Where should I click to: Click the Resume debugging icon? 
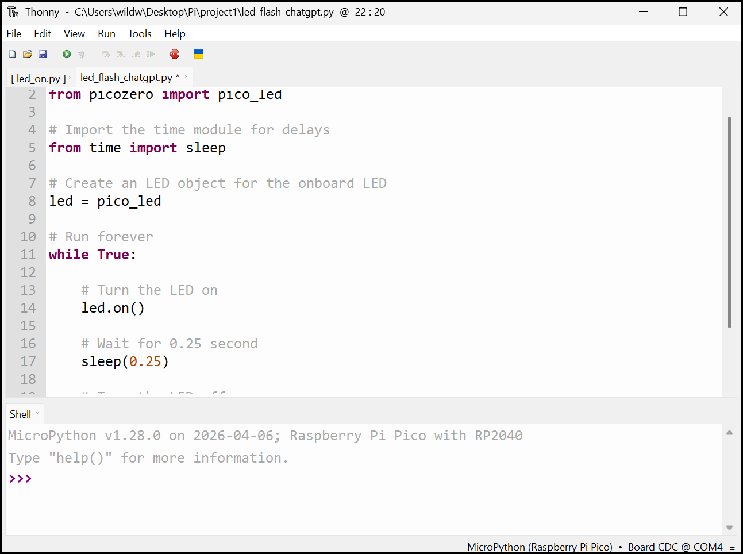pyautogui.click(x=151, y=54)
